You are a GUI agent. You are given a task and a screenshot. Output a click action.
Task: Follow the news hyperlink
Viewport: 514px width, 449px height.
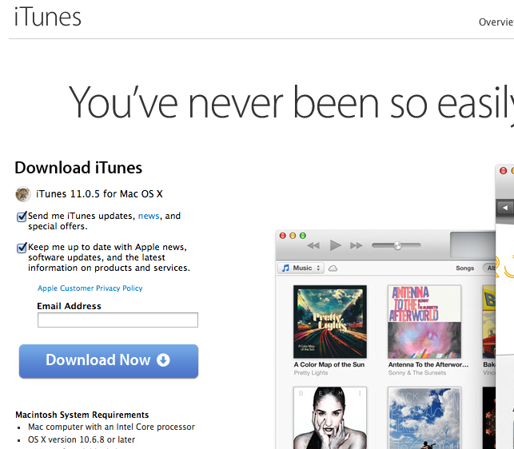pyautogui.click(x=149, y=216)
